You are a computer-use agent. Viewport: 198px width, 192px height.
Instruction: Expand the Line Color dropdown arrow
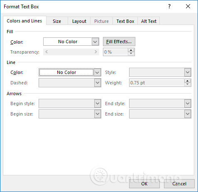coord(97,72)
